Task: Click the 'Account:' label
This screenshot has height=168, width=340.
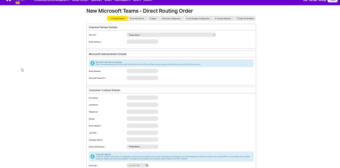Action: 93,35
